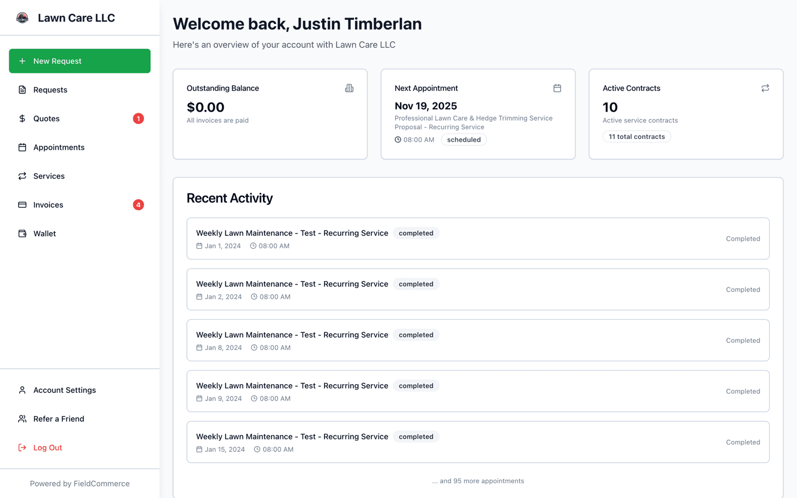Click the Account Settings person icon

[22, 390]
